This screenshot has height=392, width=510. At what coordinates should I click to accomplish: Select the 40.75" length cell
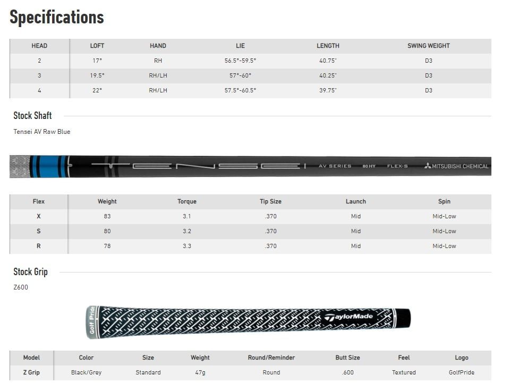coord(328,61)
